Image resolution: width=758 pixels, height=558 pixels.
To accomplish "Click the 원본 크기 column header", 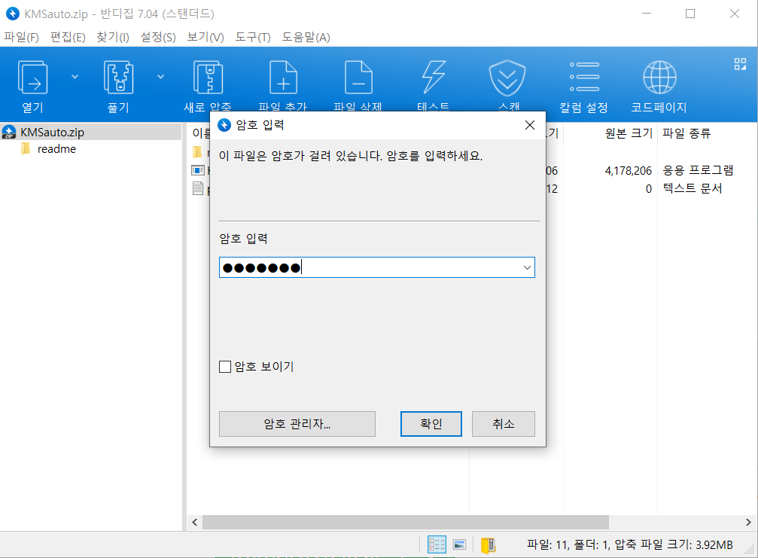I will 629,133.
